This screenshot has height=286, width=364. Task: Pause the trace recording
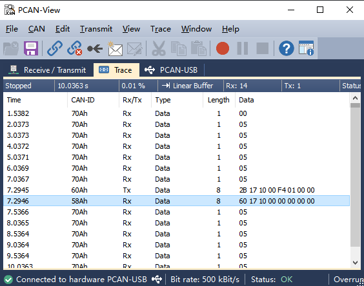(243, 48)
